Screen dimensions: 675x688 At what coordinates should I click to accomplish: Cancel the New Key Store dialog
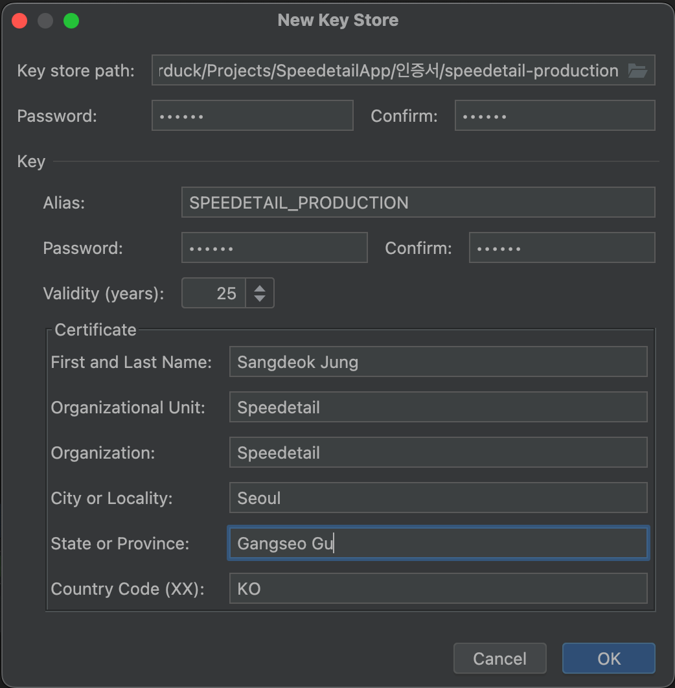pos(500,658)
